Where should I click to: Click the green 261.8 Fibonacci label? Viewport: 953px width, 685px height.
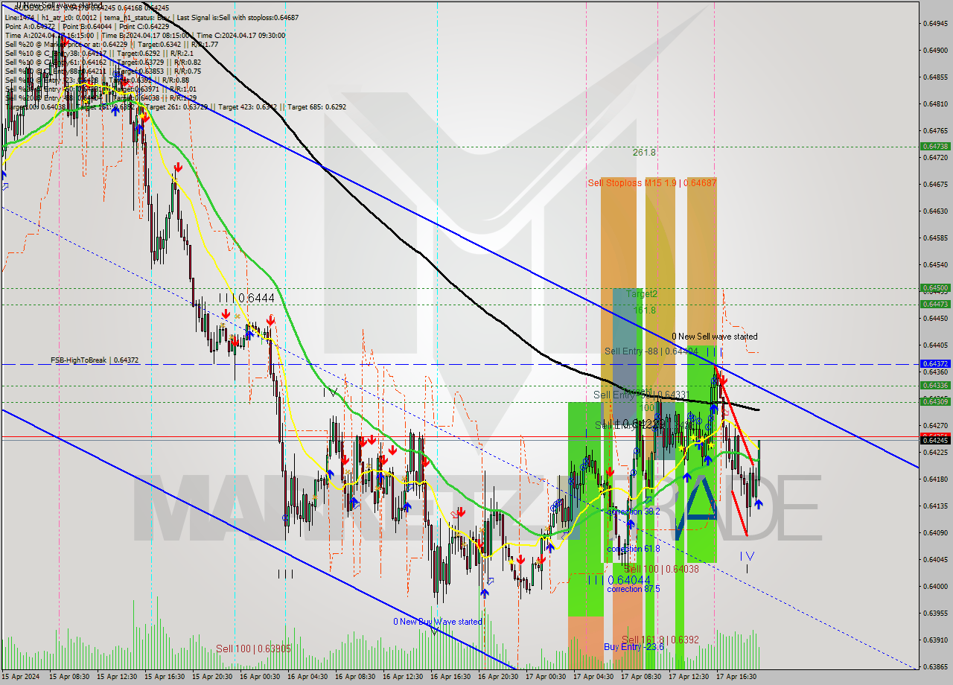[x=644, y=153]
